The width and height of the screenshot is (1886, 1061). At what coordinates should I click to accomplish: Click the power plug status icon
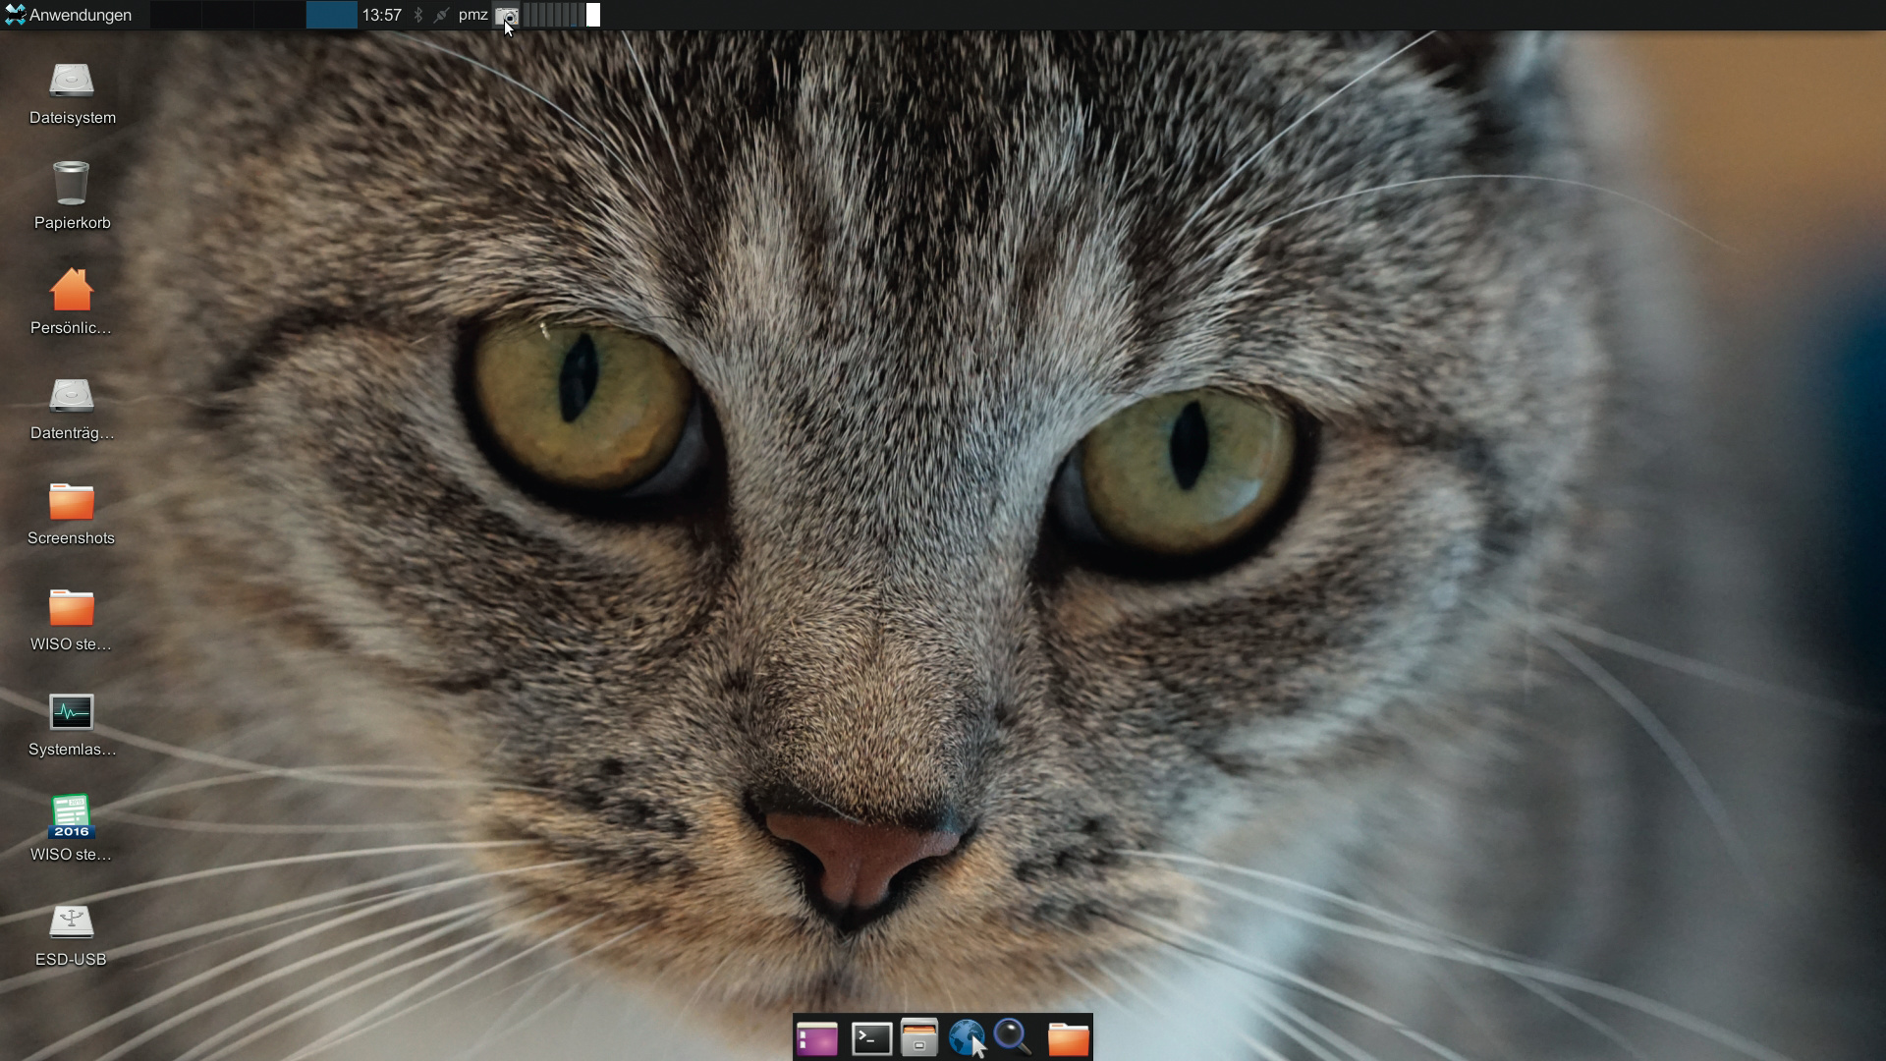click(x=441, y=15)
